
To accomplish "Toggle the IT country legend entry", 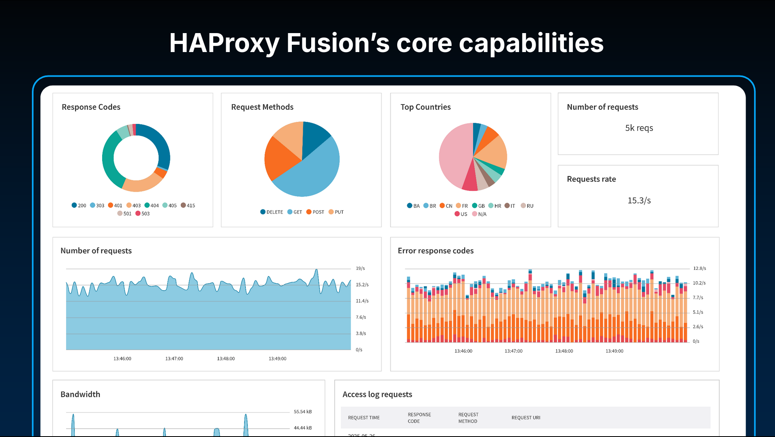I will 510,206.
